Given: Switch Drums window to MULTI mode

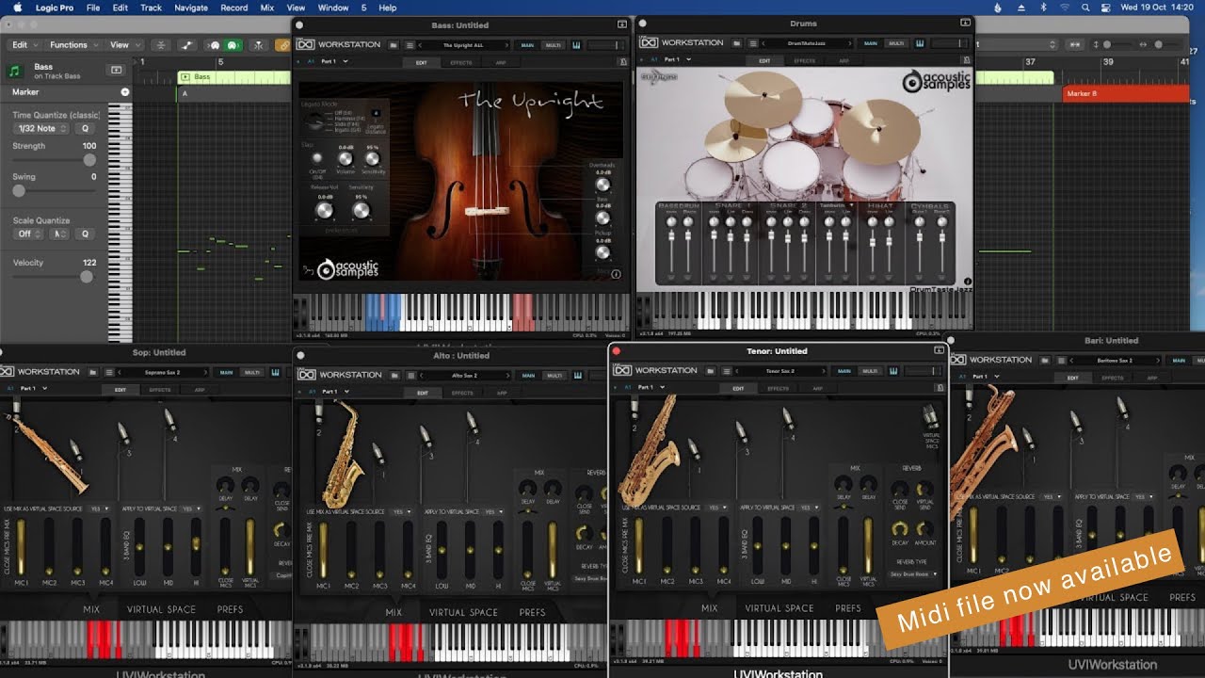Looking at the screenshot, I should coord(896,43).
